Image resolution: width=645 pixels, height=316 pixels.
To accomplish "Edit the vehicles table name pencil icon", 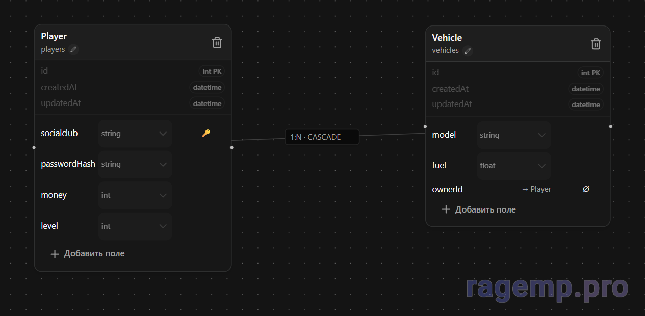I will (x=468, y=51).
